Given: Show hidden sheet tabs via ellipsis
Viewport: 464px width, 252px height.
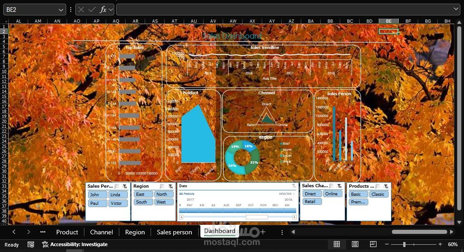Looking at the screenshot, I should point(43,232).
